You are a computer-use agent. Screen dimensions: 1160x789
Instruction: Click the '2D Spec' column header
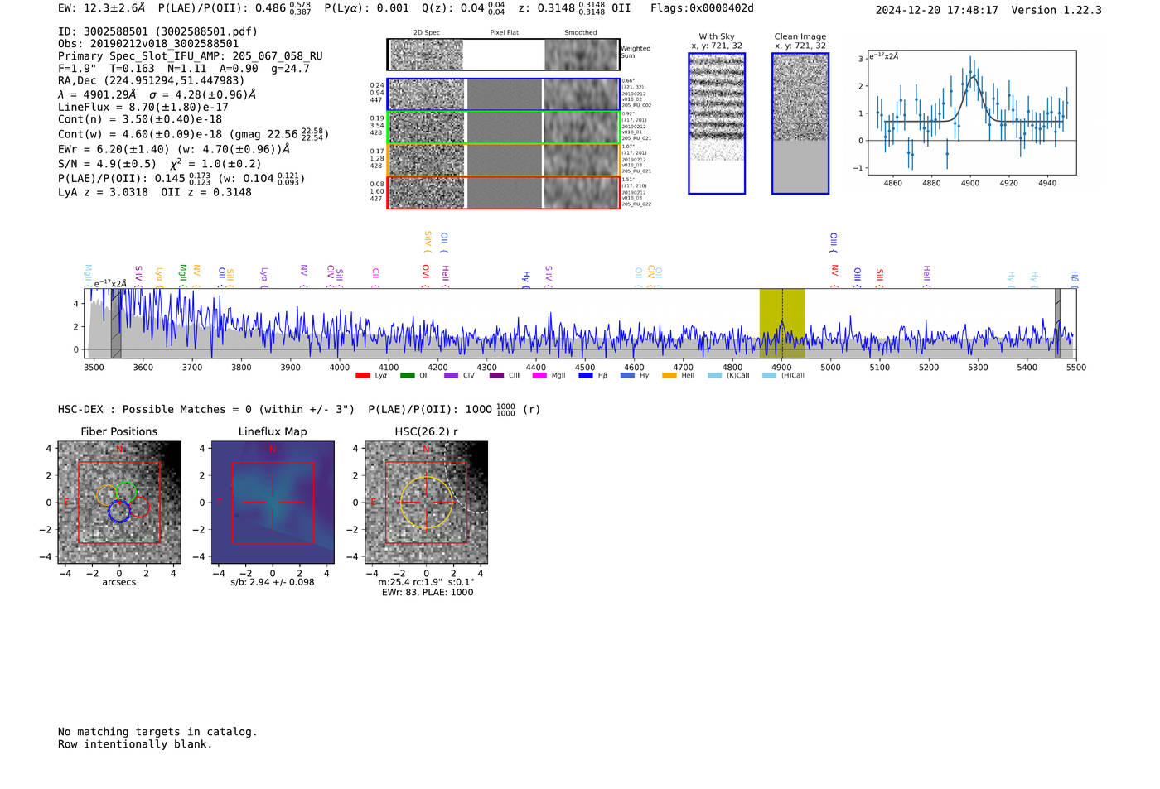427,33
